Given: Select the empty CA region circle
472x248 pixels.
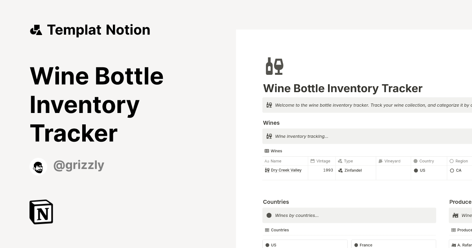Looking at the screenshot, I should pos(452,170).
